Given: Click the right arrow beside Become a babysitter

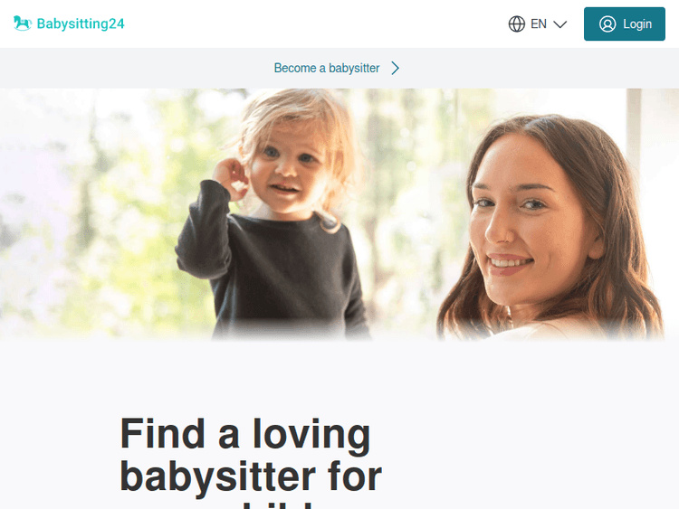Looking at the screenshot, I should tap(395, 68).
